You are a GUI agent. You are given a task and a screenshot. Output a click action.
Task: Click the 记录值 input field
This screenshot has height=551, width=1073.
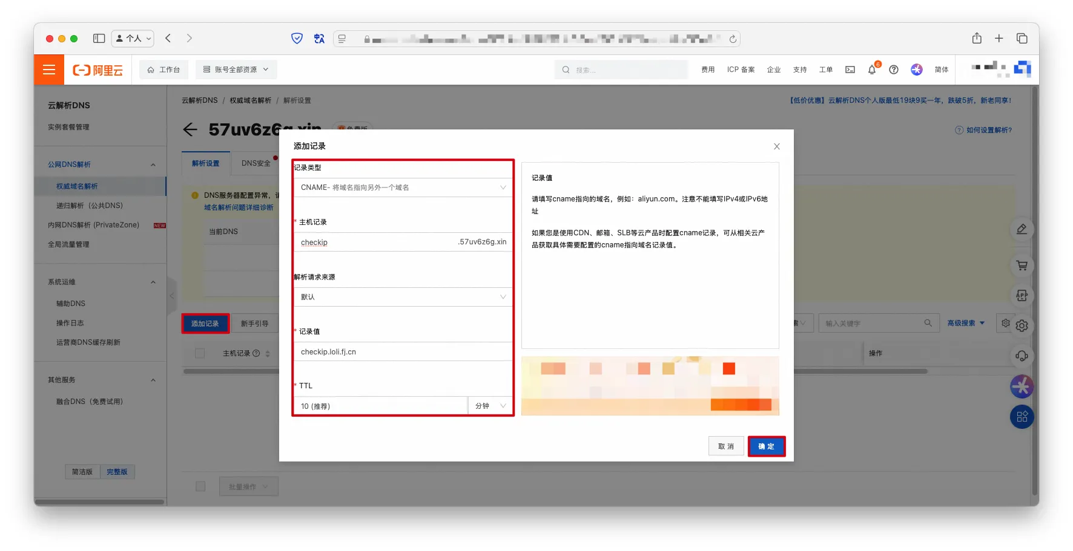[403, 352]
